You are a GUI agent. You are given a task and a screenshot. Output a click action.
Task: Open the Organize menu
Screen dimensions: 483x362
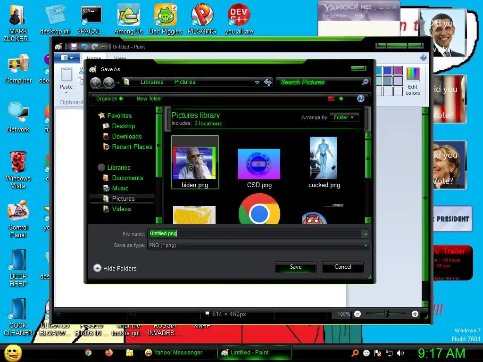click(x=109, y=99)
